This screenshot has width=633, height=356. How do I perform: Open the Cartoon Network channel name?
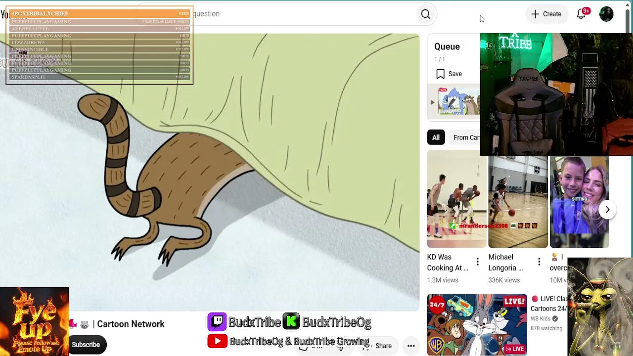click(x=131, y=324)
